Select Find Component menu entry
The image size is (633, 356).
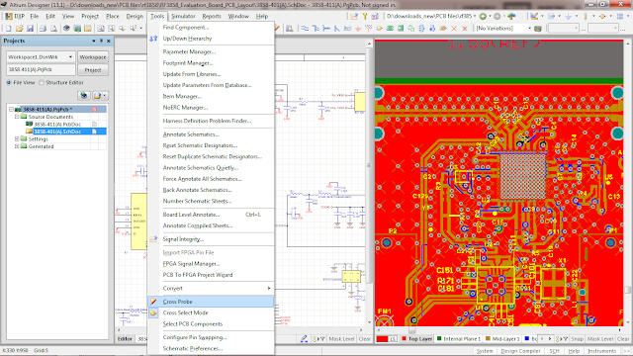pos(211,27)
